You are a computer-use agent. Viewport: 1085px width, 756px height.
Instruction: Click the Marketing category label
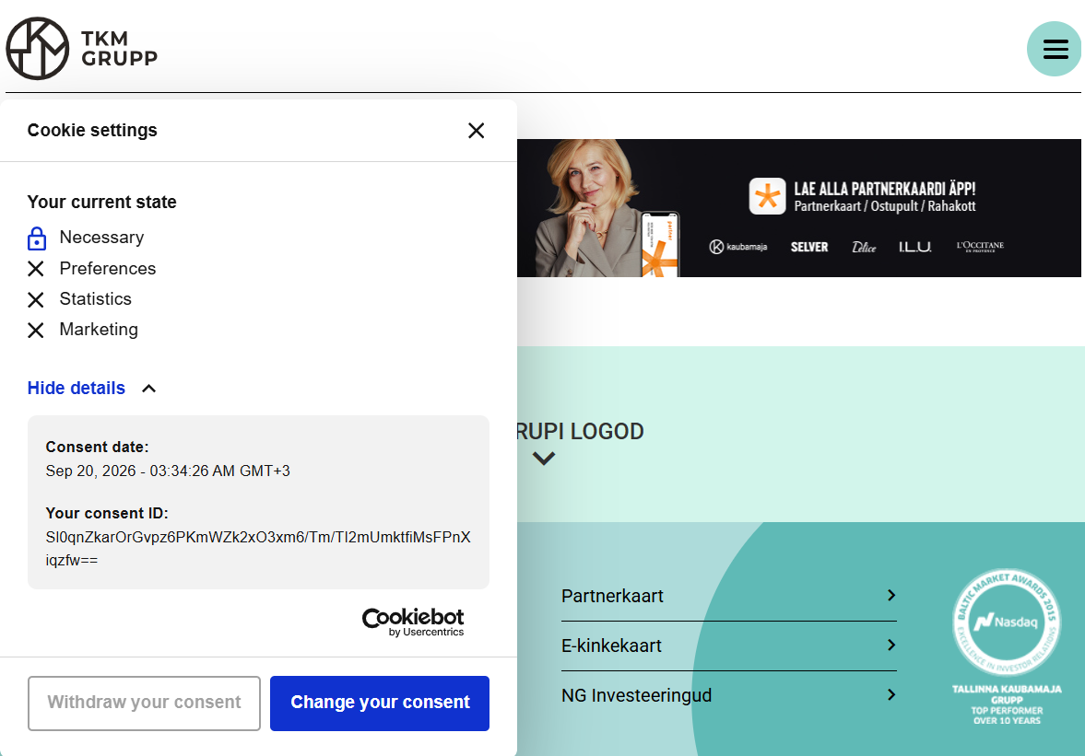[99, 330]
